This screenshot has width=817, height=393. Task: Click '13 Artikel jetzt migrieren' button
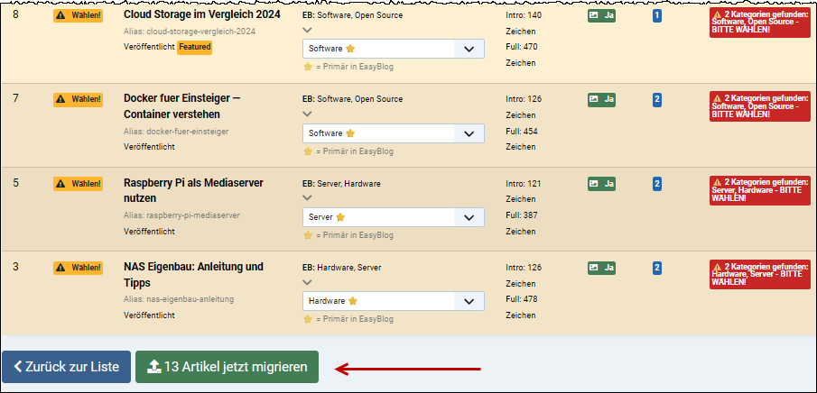coord(227,367)
